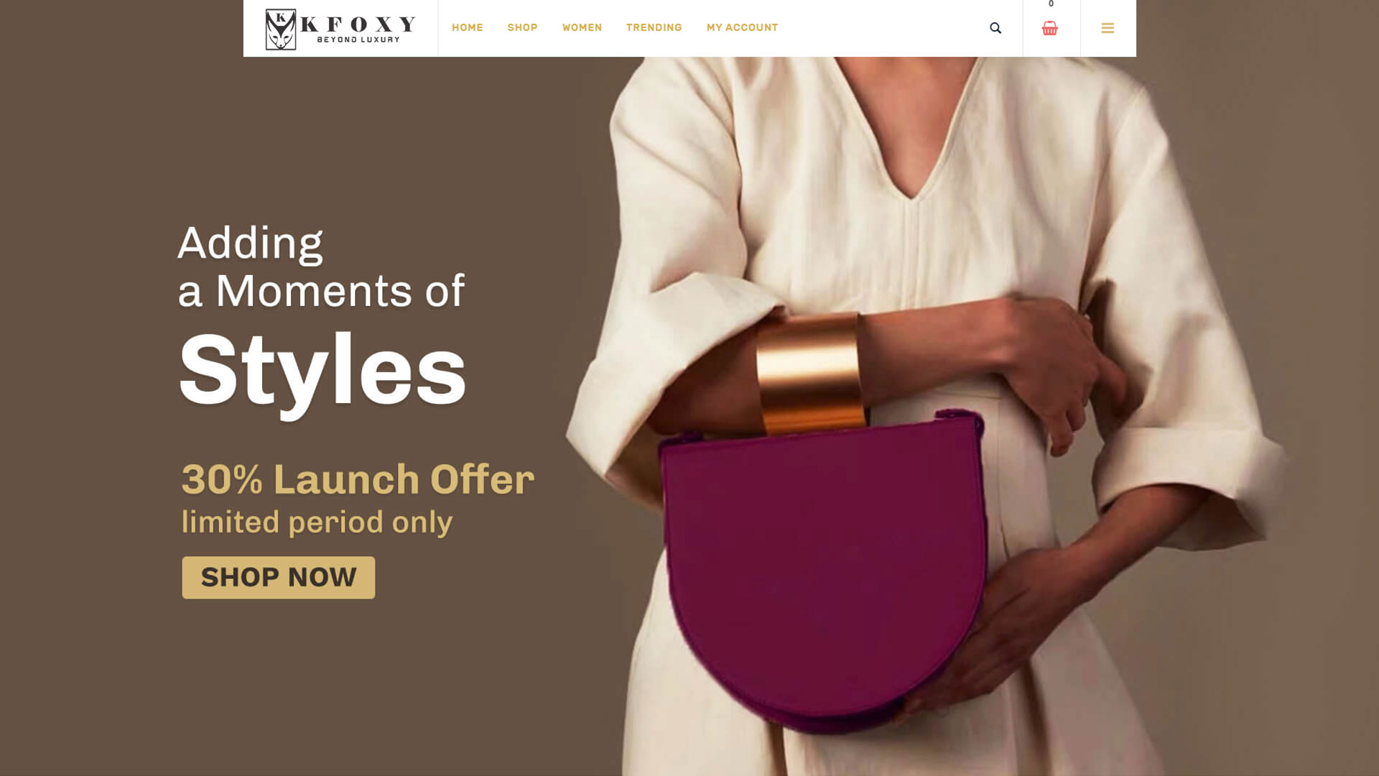Open MY ACCOUNT in navigation
This screenshot has height=776, width=1379.
[x=742, y=27]
